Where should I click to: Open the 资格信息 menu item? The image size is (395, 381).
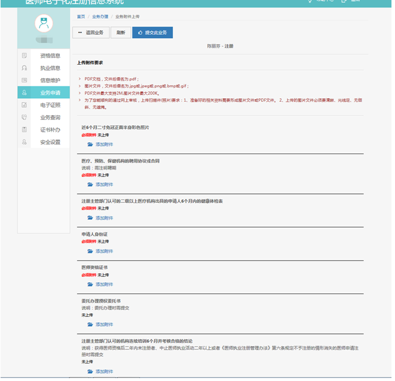click(x=49, y=55)
